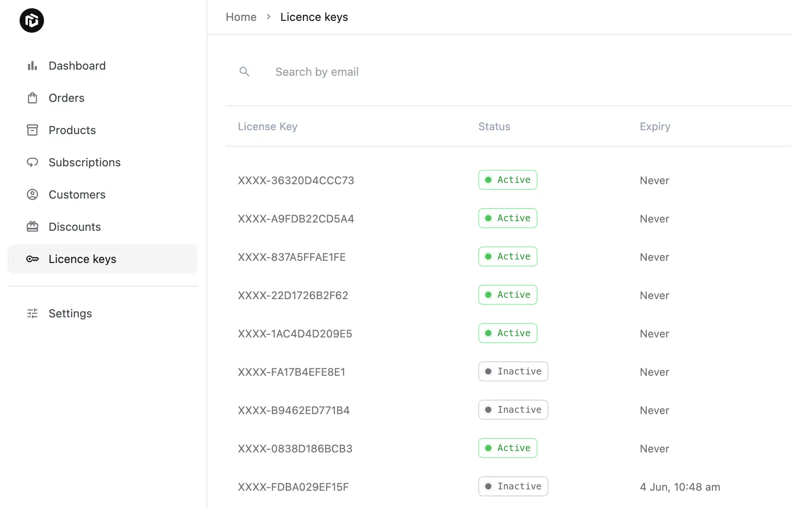Select the Products box icon
This screenshot has width=791, height=509.
pyautogui.click(x=32, y=130)
